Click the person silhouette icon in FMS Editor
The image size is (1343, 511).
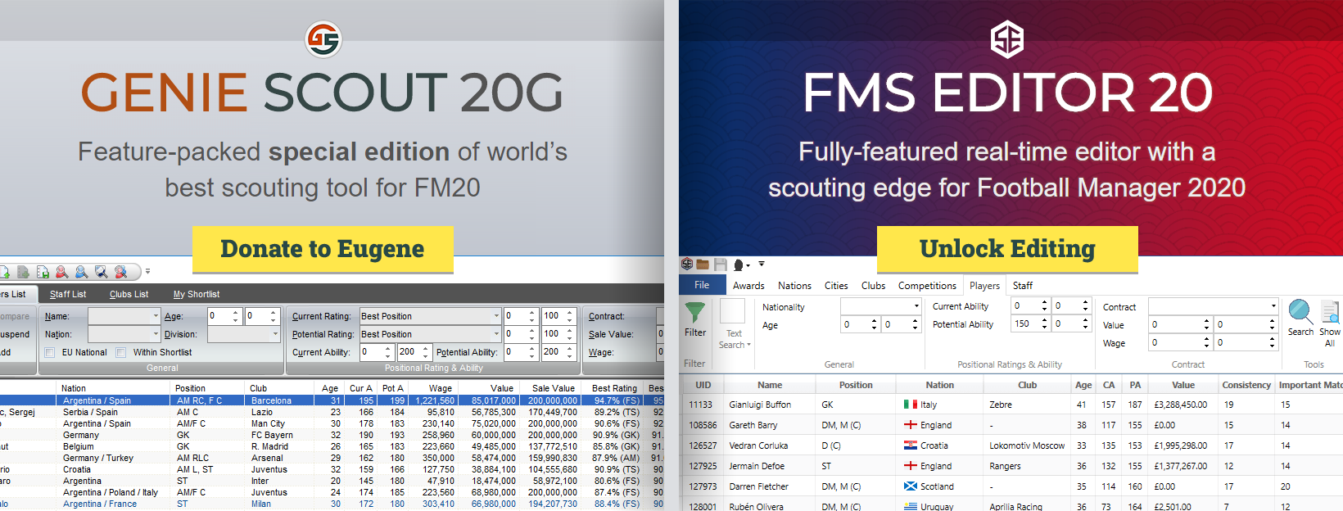coord(739,265)
